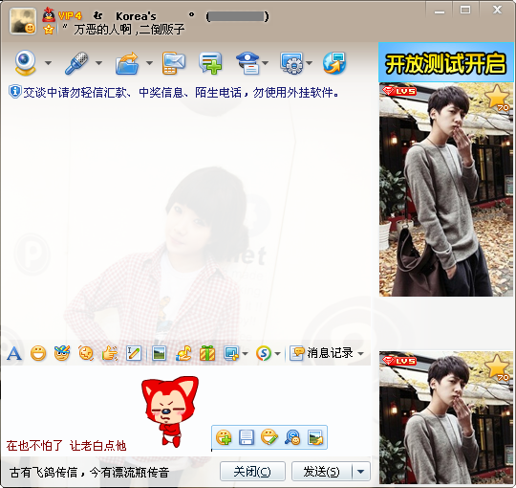Click the LV5 badge on upper photo
The height and width of the screenshot is (488, 516).
(399, 91)
